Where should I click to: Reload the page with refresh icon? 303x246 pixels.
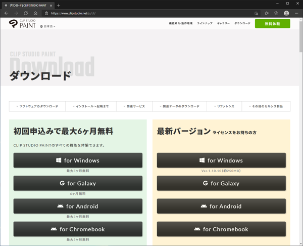26,13
